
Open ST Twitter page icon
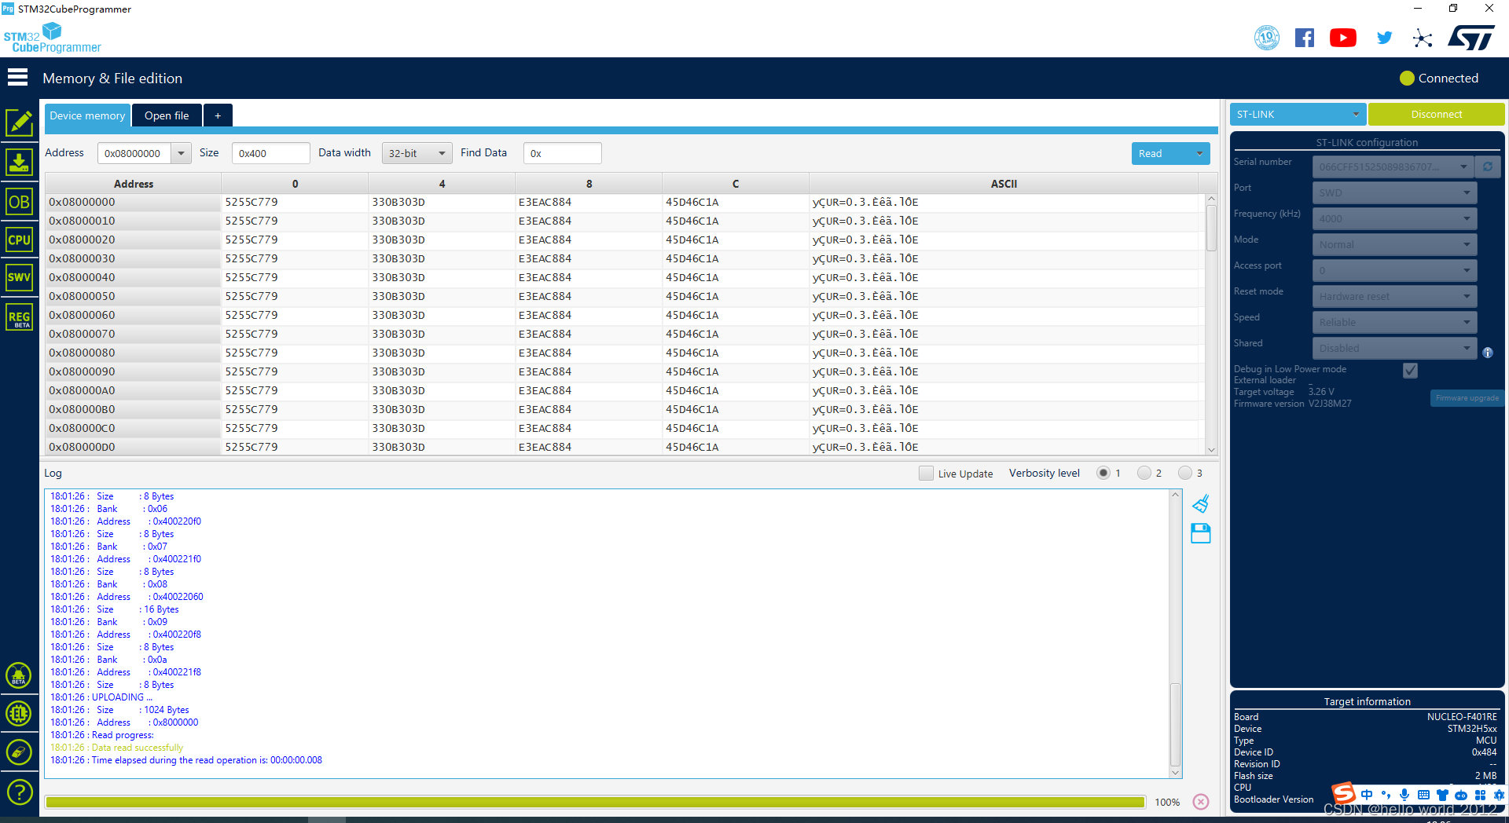[x=1385, y=38]
